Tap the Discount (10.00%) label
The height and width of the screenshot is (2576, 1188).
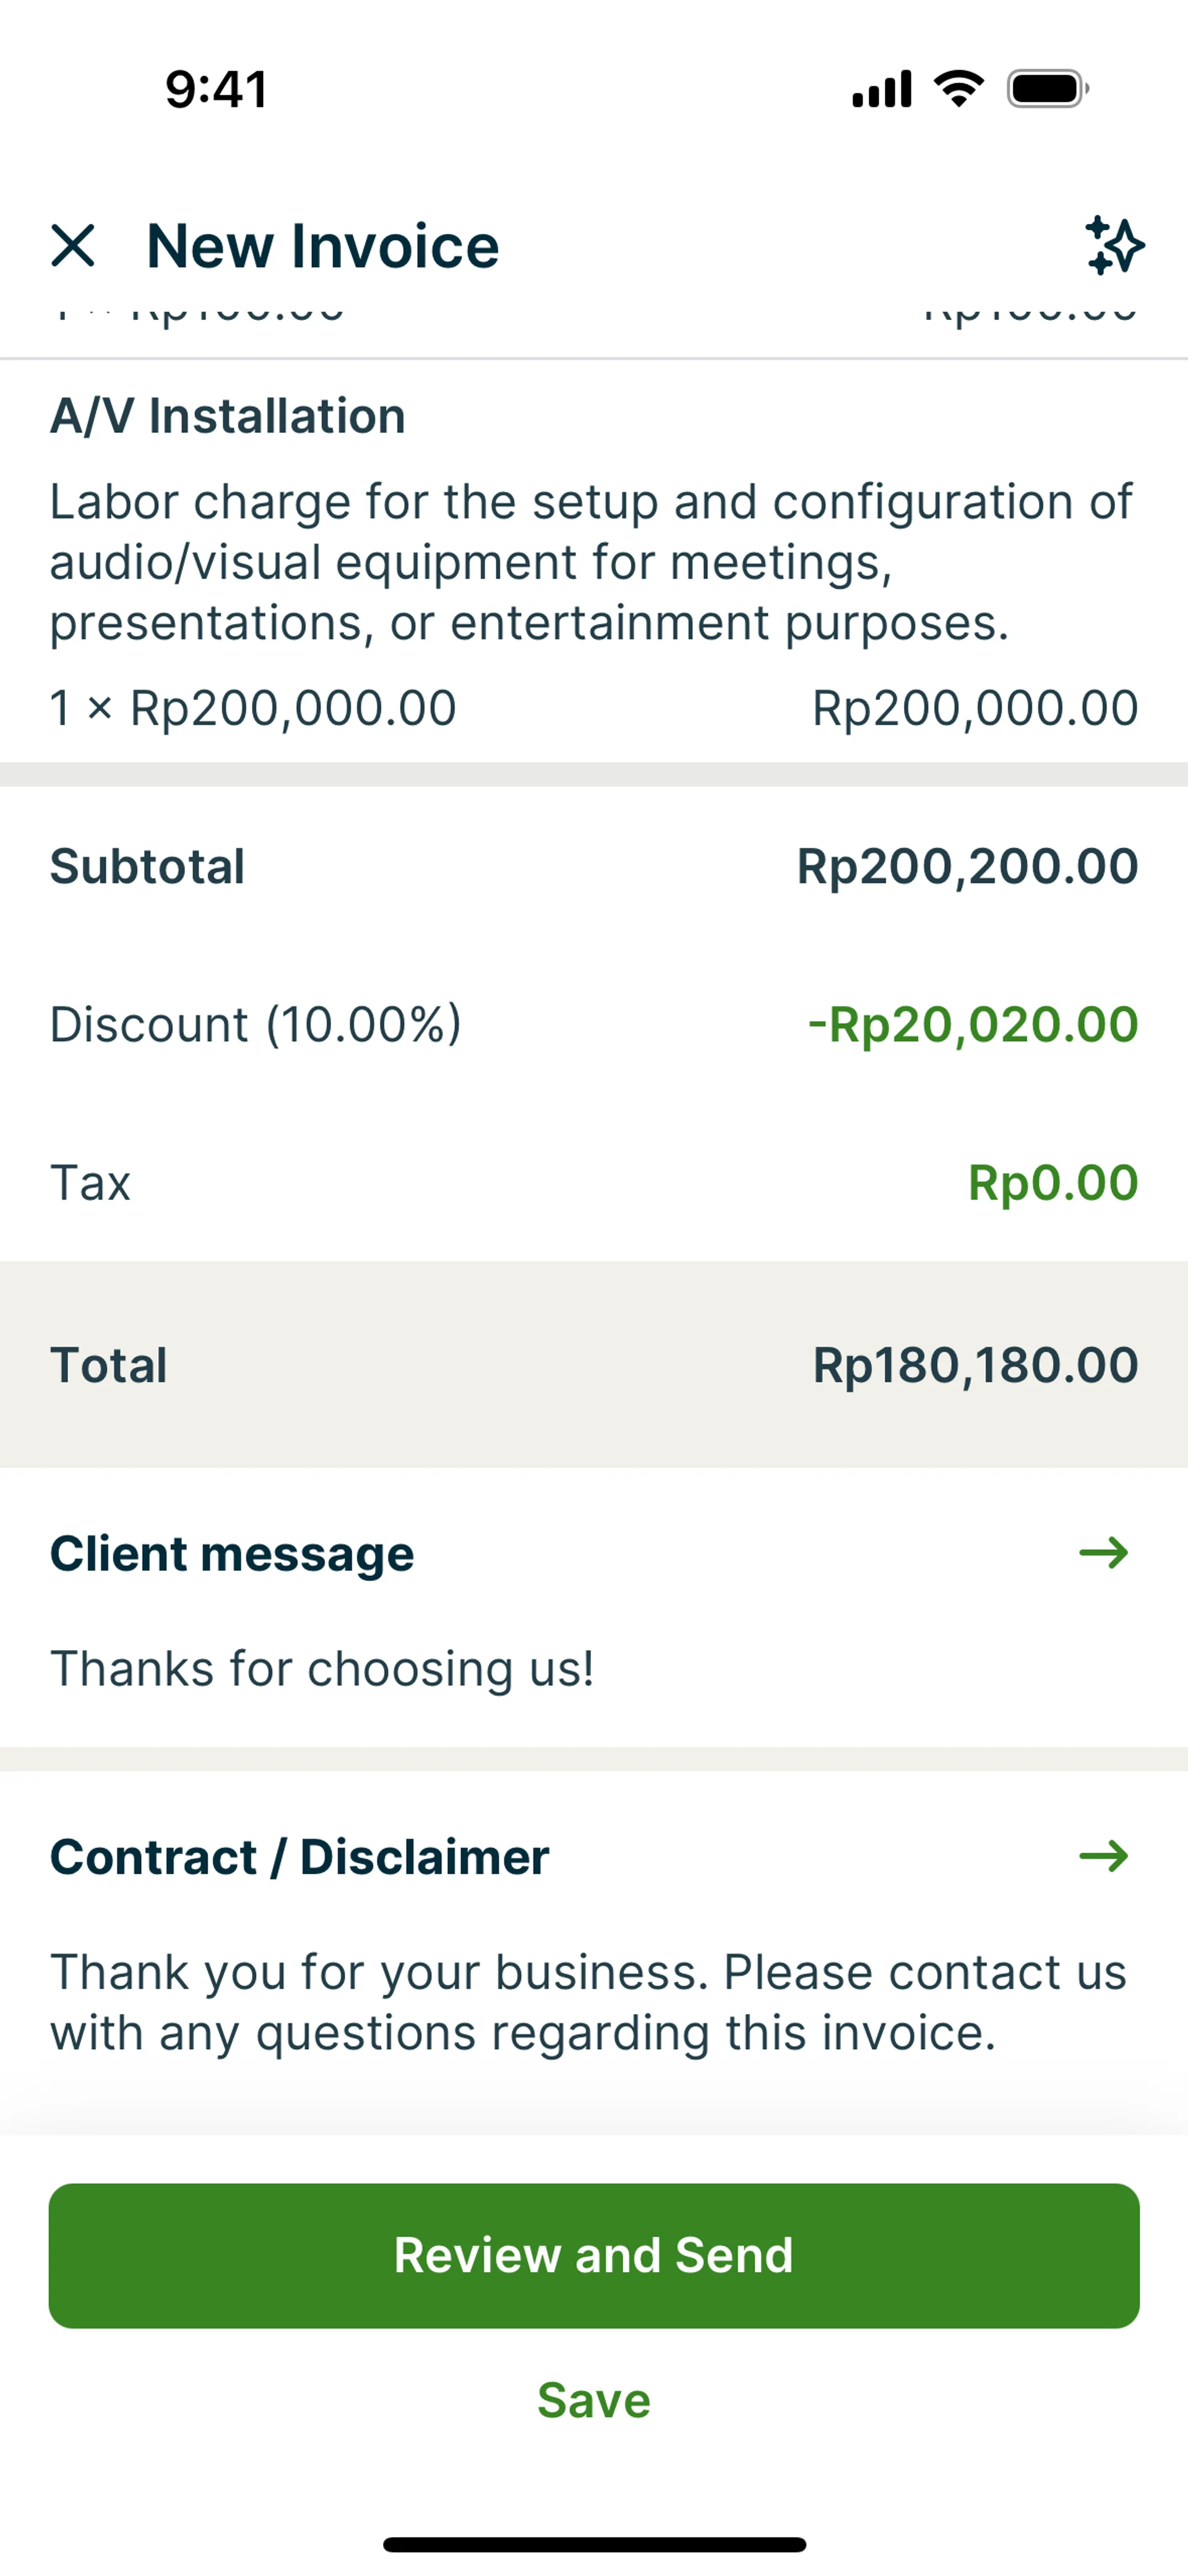click(256, 1025)
